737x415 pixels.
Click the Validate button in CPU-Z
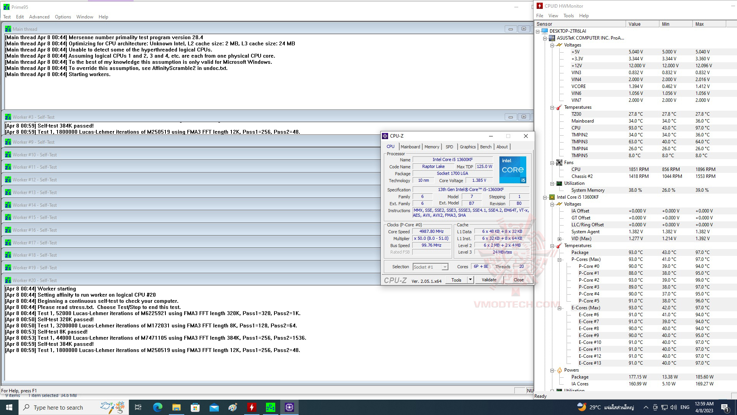489,280
